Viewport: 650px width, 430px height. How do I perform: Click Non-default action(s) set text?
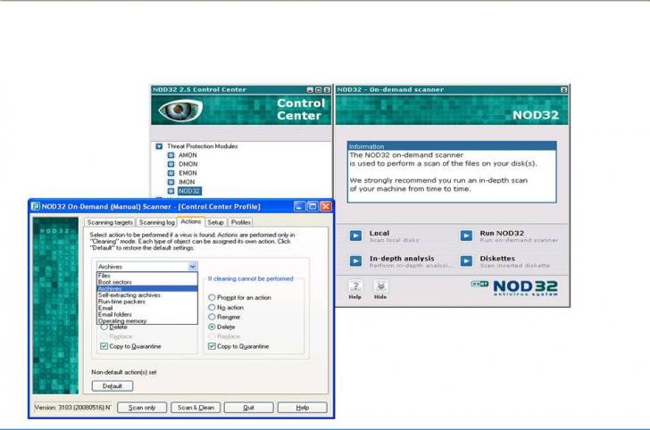click(124, 372)
